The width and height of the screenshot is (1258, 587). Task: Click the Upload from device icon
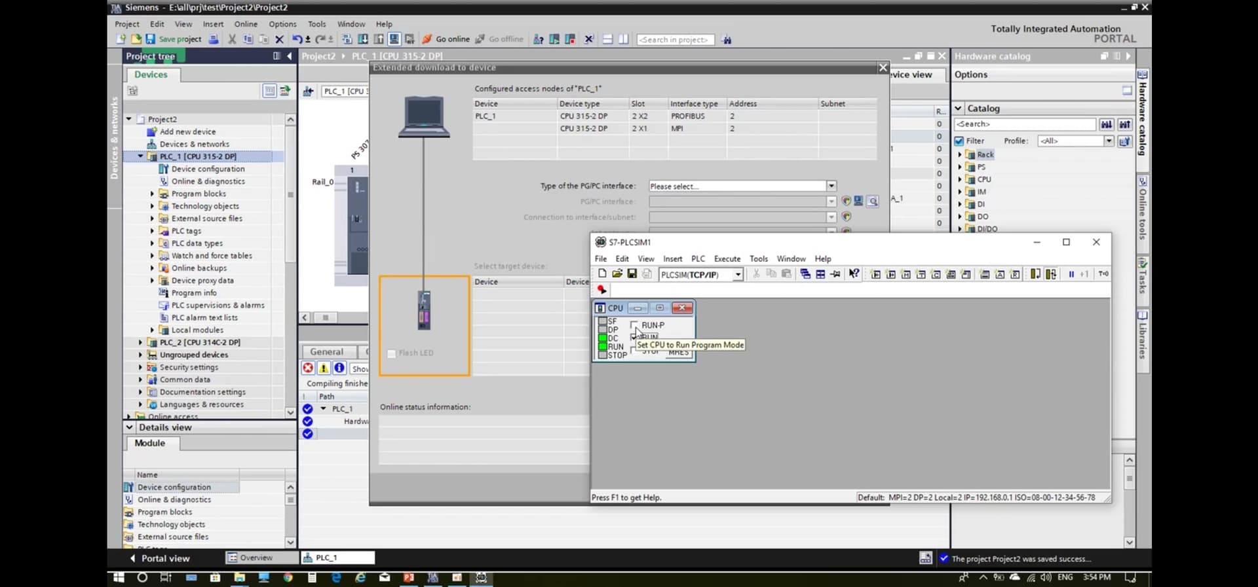click(x=378, y=39)
